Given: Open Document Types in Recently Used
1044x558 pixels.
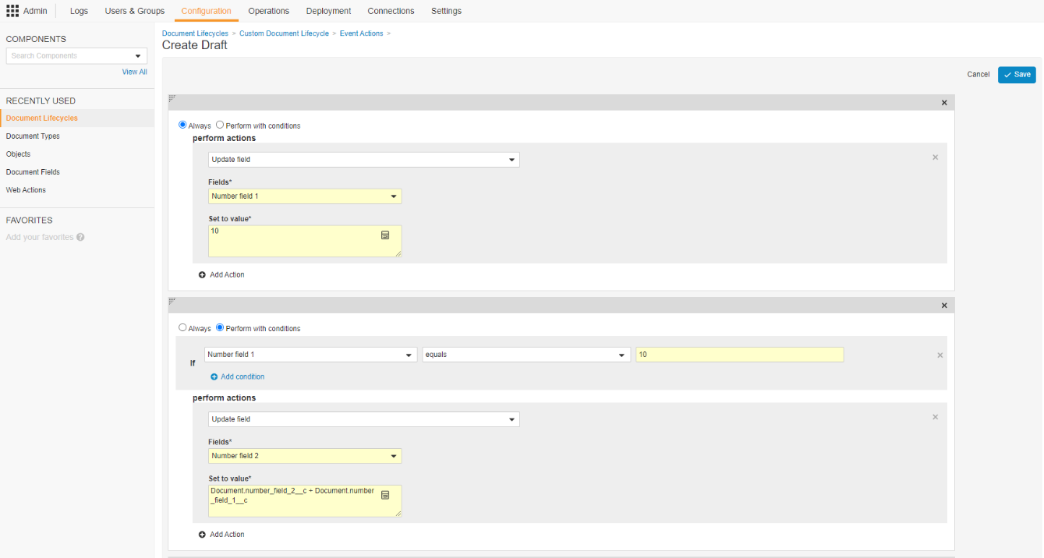Looking at the screenshot, I should (x=33, y=136).
